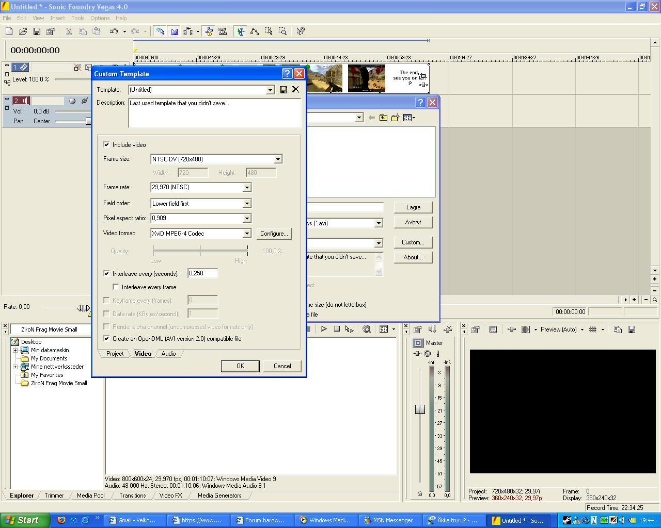Arm audio track 2 for recording

[x=72, y=101]
